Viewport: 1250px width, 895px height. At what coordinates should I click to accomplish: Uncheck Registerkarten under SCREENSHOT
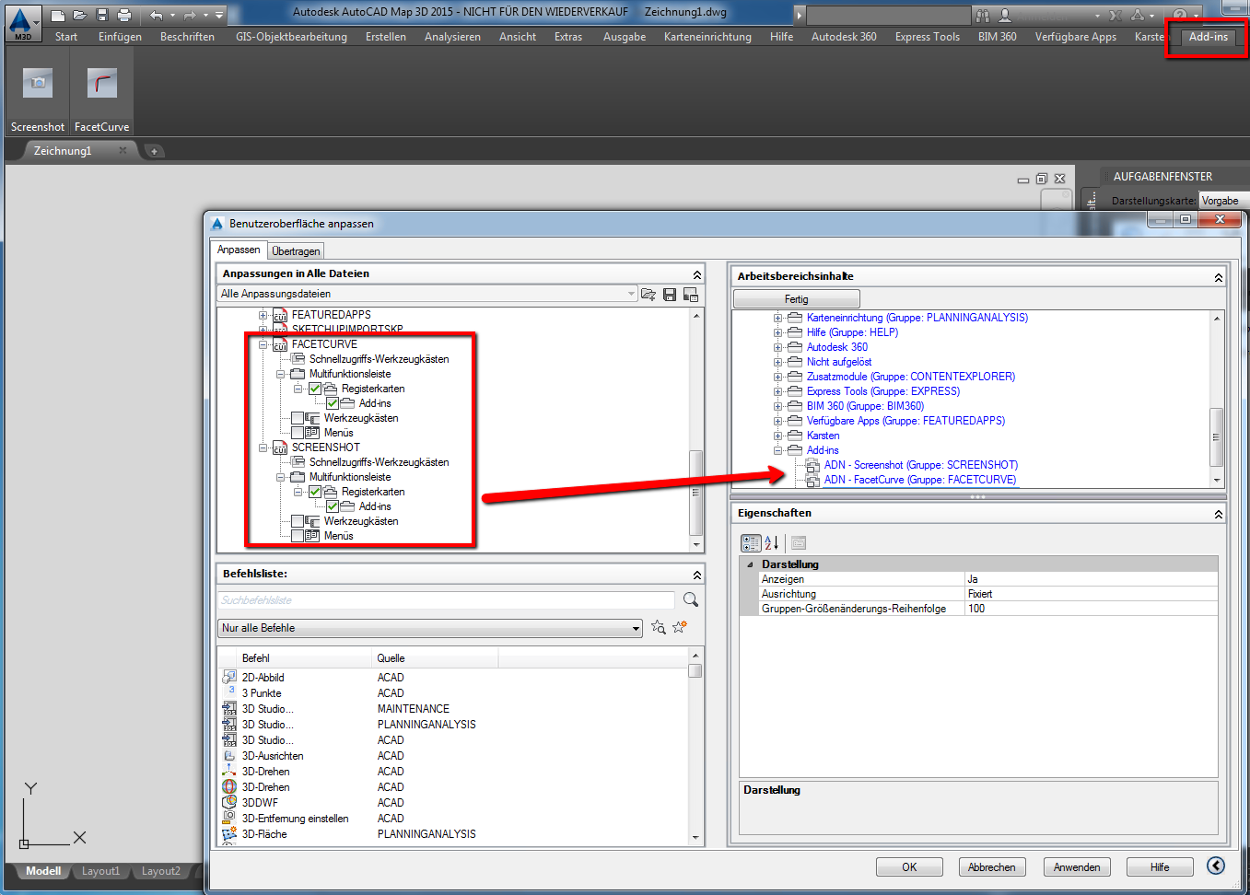tap(315, 492)
